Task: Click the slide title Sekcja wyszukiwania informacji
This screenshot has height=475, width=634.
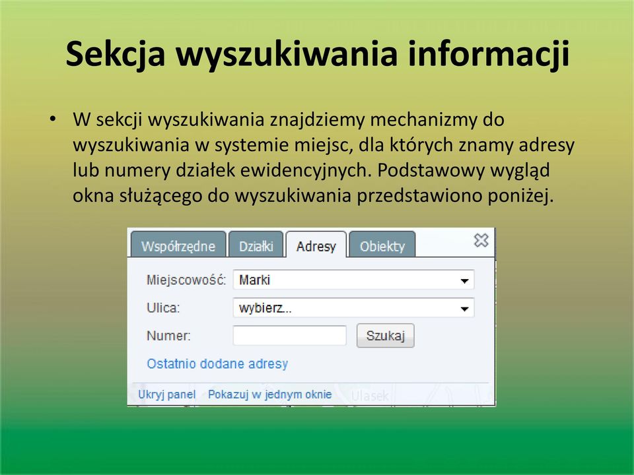Action: (x=318, y=54)
